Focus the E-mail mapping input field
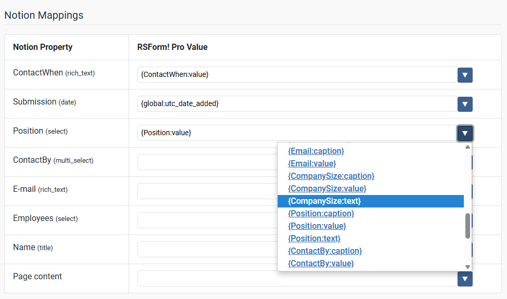507x299 pixels. 207,191
